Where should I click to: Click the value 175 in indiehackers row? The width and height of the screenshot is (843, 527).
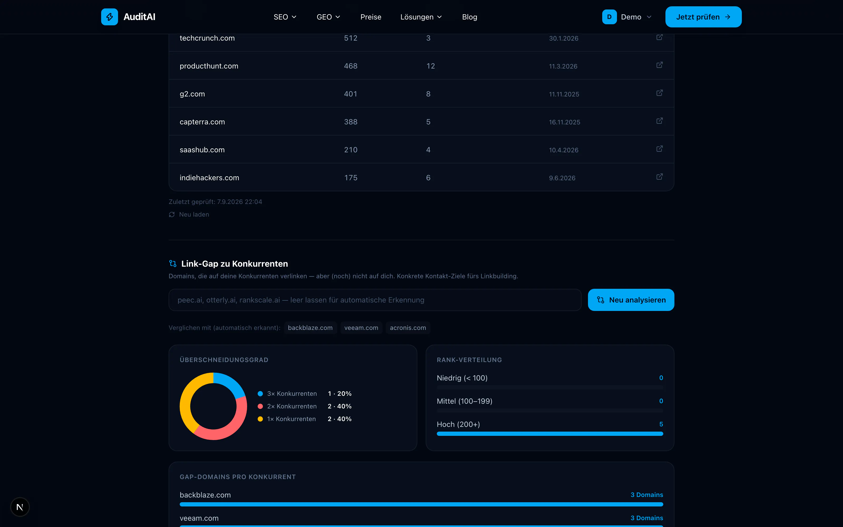point(351,177)
